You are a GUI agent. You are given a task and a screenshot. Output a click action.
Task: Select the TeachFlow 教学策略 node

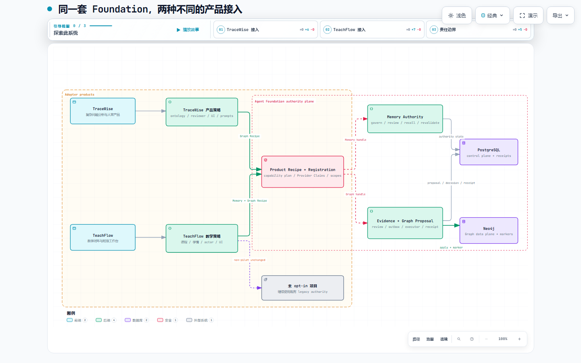pos(202,238)
